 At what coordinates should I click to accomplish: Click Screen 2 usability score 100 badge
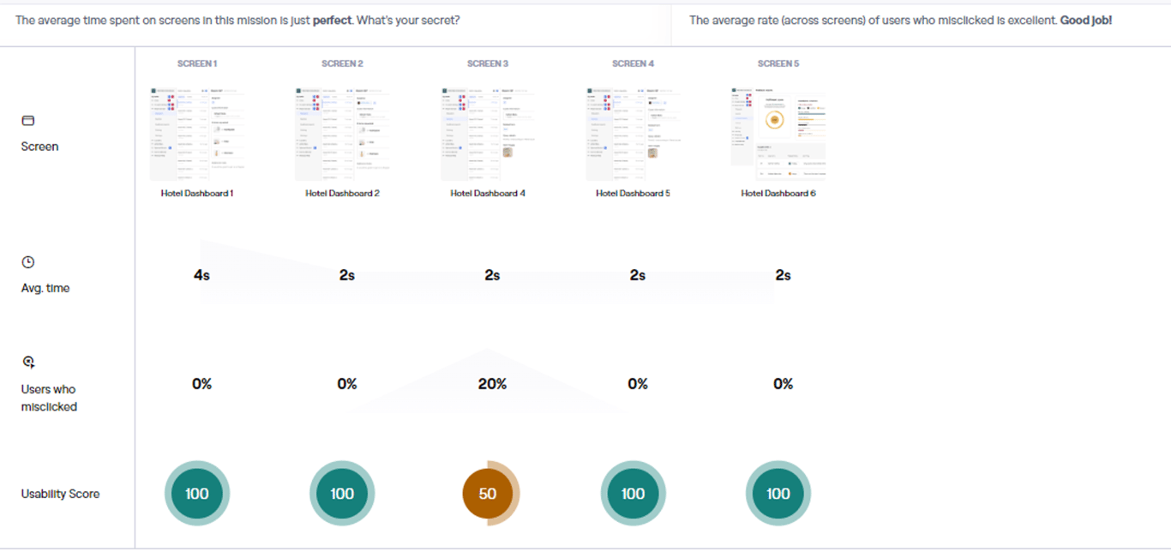[342, 494]
